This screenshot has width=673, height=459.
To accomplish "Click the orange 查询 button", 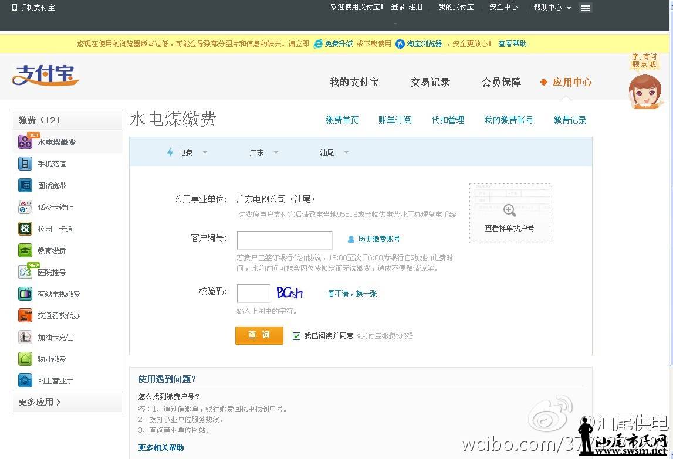I will tap(259, 335).
